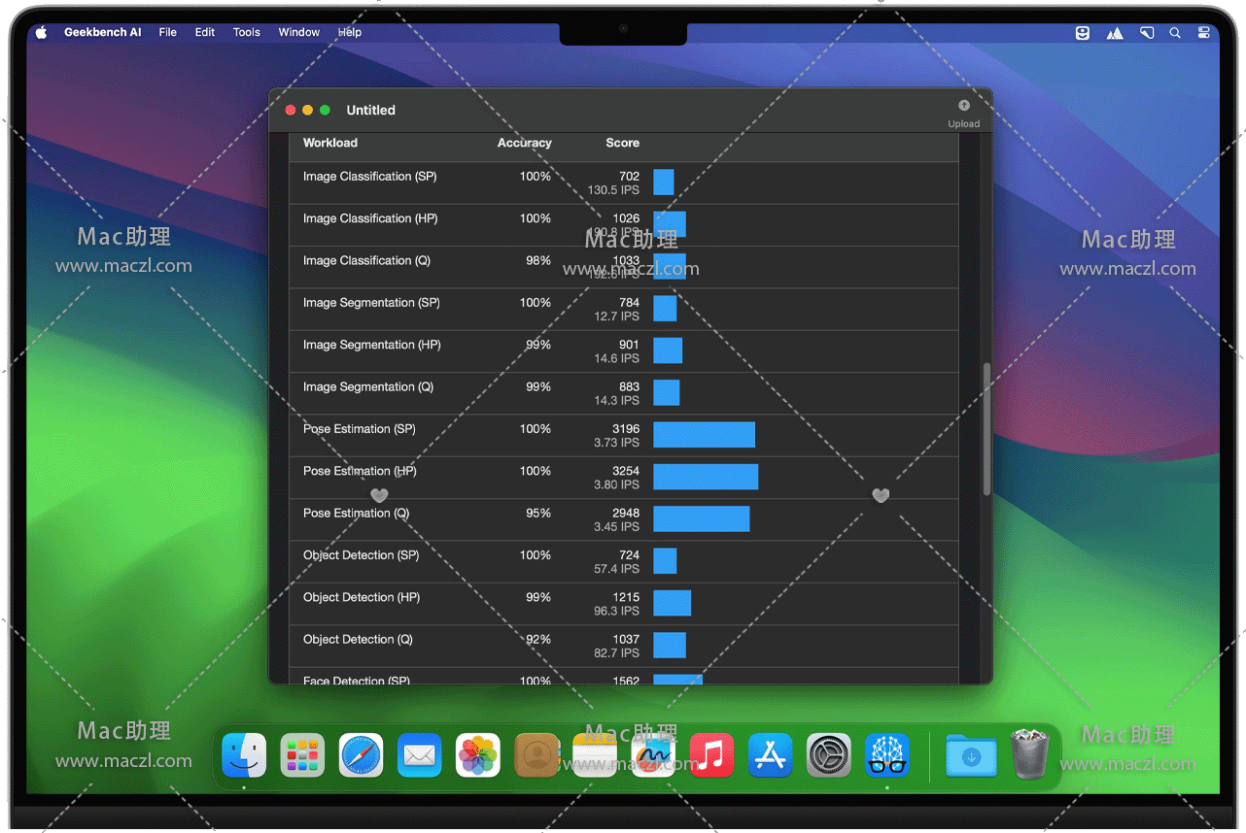Click the 130.5 IPS value
The width and height of the screenshot is (1246, 833).
pos(613,190)
